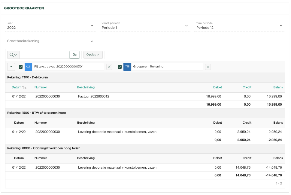Screen dimensions: 291x195
Task: Remove the Groeperen: Rekening filter with X
Action: point(208,67)
